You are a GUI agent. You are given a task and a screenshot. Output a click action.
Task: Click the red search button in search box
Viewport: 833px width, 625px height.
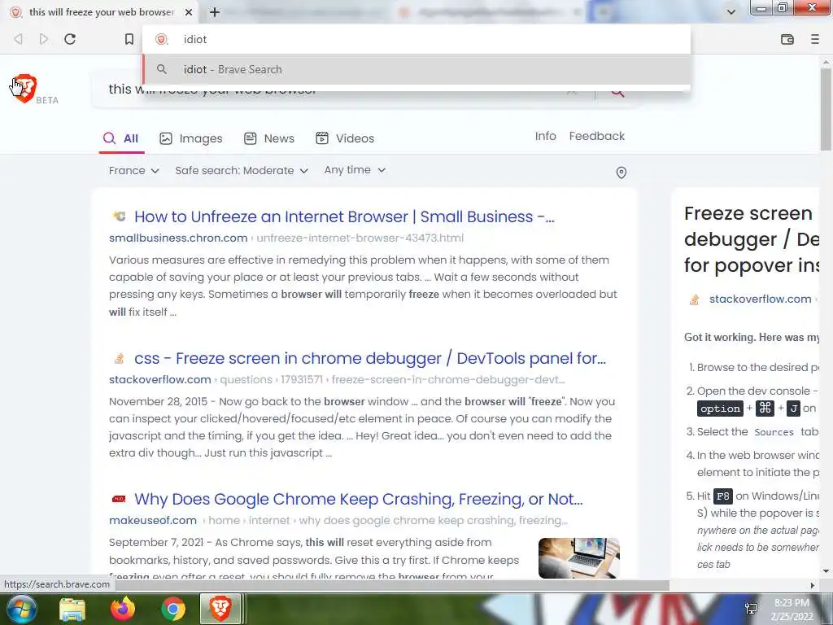click(617, 91)
